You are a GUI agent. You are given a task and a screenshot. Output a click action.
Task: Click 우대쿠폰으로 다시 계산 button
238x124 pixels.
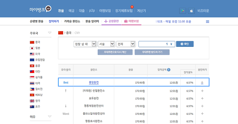point(115,52)
